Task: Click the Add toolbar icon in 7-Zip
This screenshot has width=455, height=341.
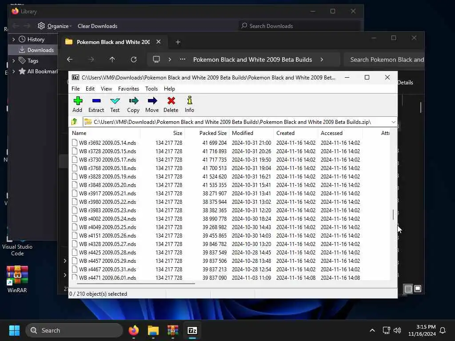Action: click(77, 104)
